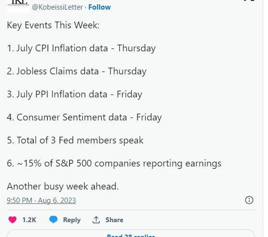This screenshot has height=237, width=268.
Task: Click the circled info icon
Action: 249,200
